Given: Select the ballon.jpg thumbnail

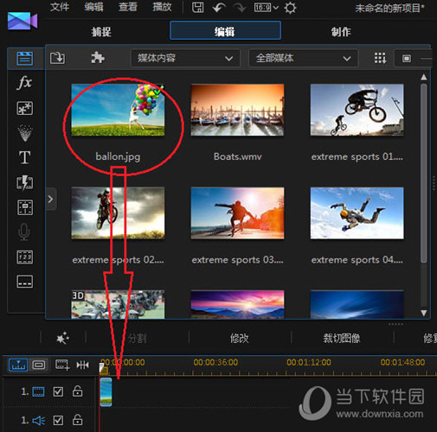Looking at the screenshot, I should (x=118, y=110).
